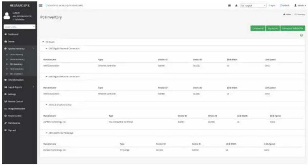Click the Dashboard sidebar icon
This screenshot has height=165, width=308.
click(5, 34)
